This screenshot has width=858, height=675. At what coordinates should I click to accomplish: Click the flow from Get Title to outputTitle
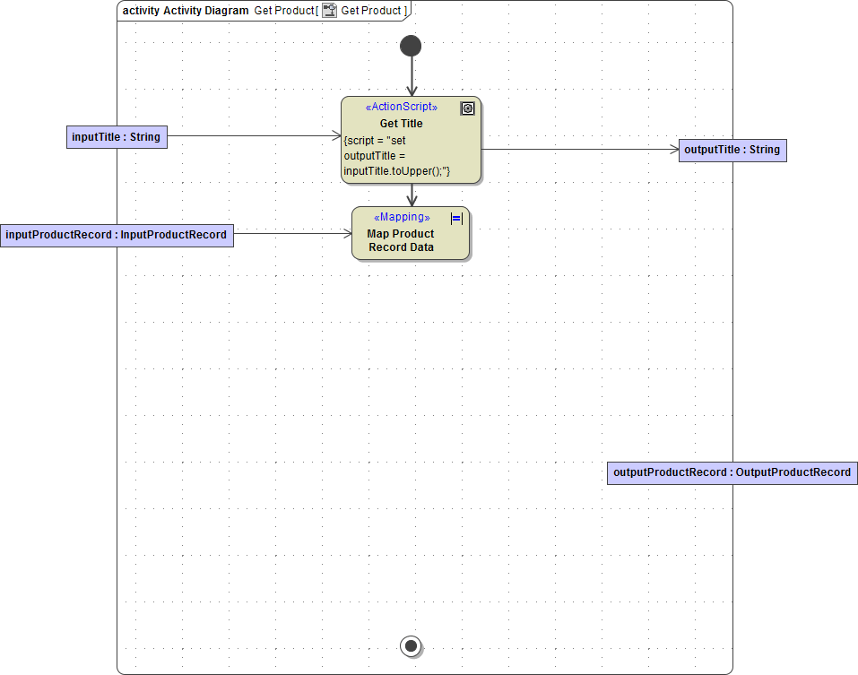[x=583, y=148]
